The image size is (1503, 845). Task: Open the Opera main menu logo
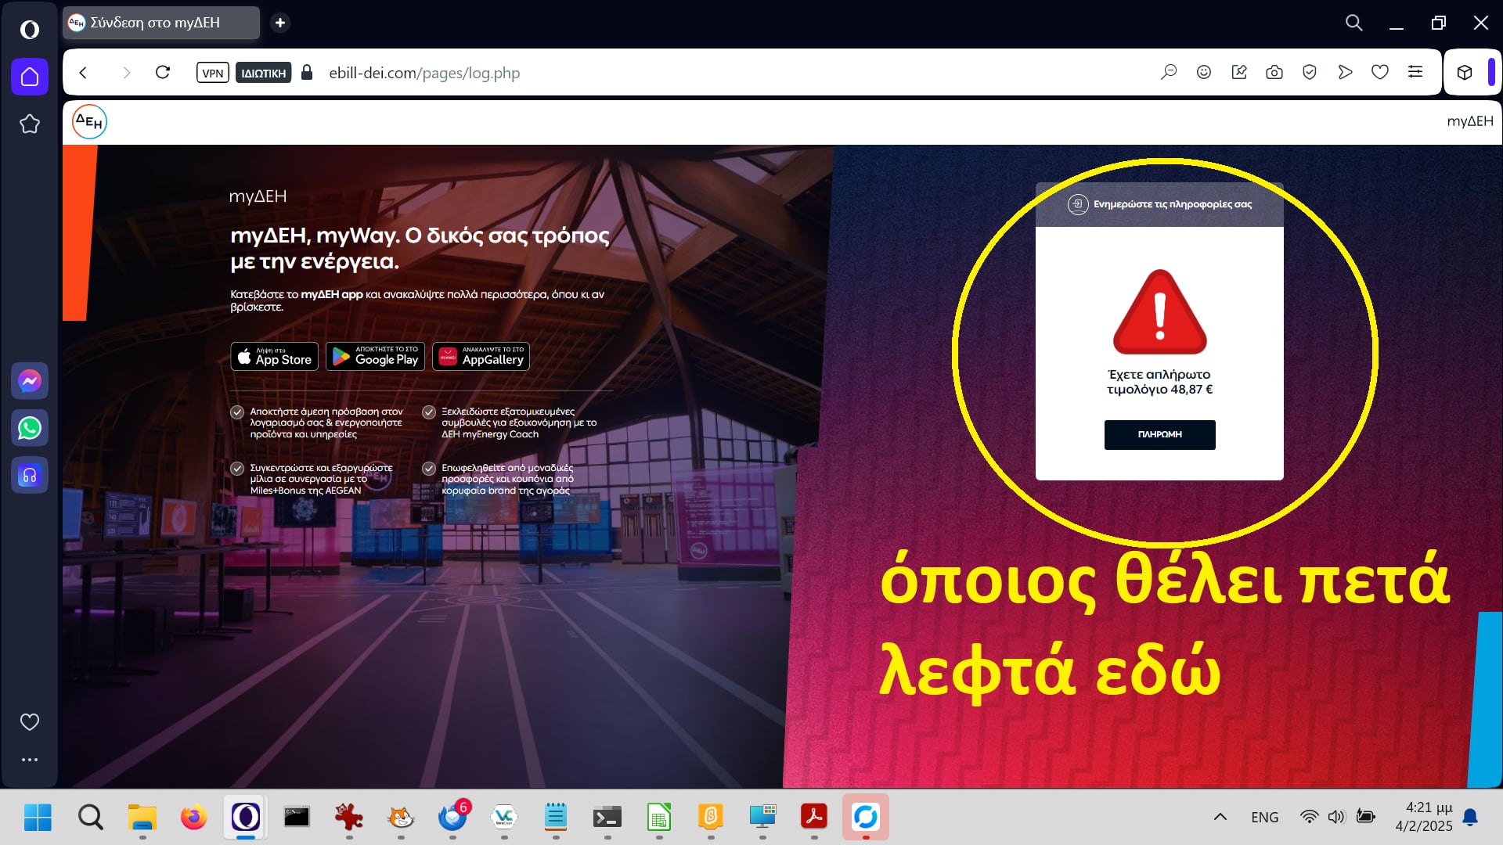point(30,30)
